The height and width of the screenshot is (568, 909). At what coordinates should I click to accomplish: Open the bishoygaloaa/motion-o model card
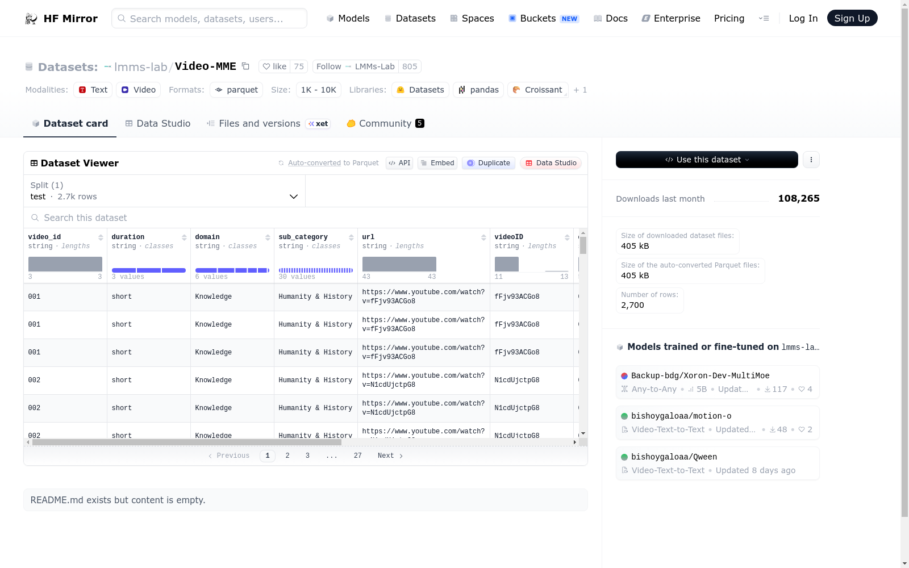pyautogui.click(x=718, y=423)
